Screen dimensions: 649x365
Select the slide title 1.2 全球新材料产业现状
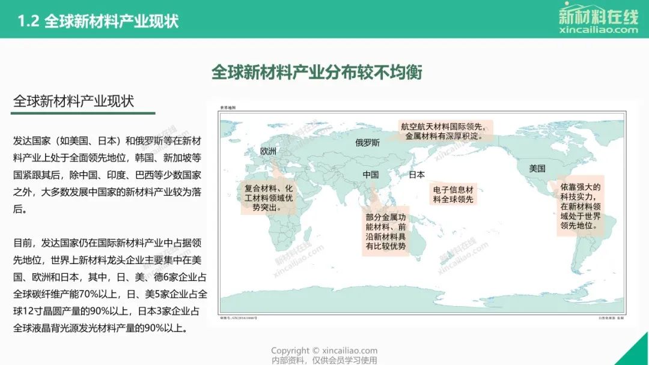tap(98, 21)
